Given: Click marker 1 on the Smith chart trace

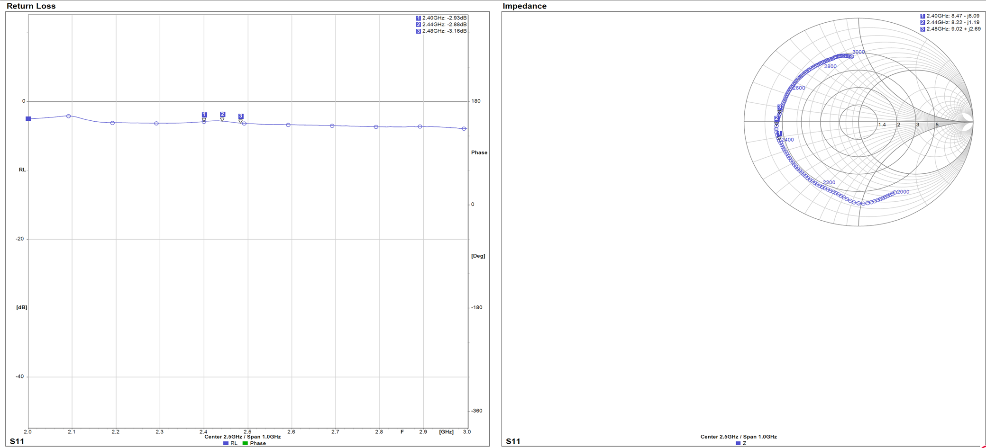Looking at the screenshot, I should pyautogui.click(x=779, y=134).
